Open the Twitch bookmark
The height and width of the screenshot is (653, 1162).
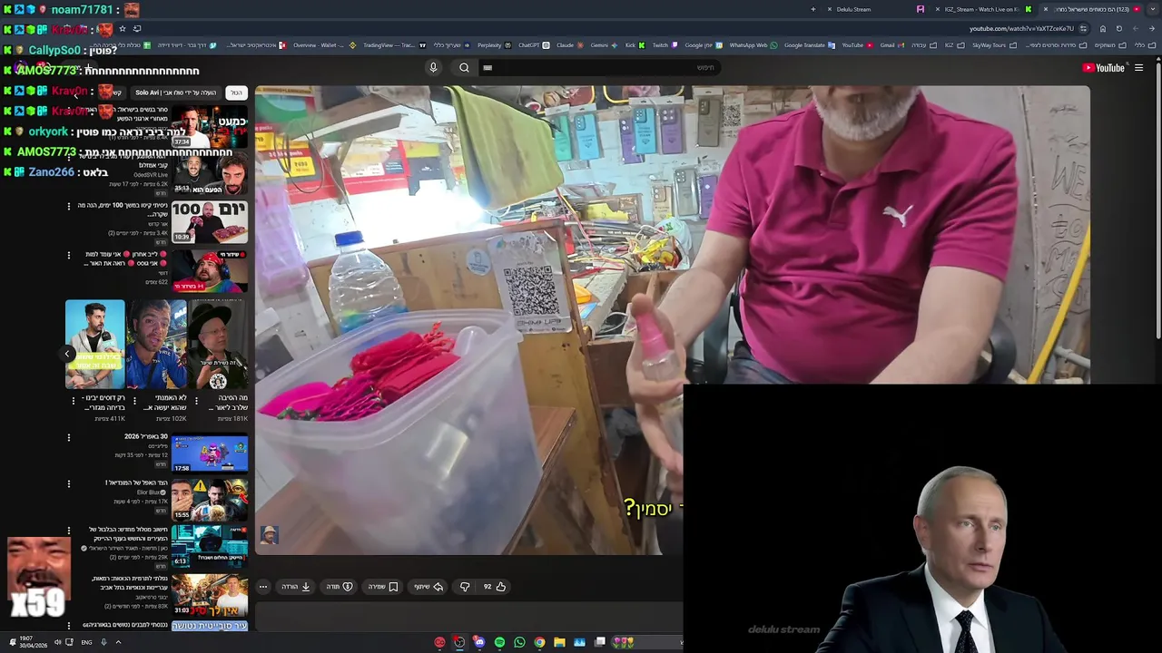[664, 45]
